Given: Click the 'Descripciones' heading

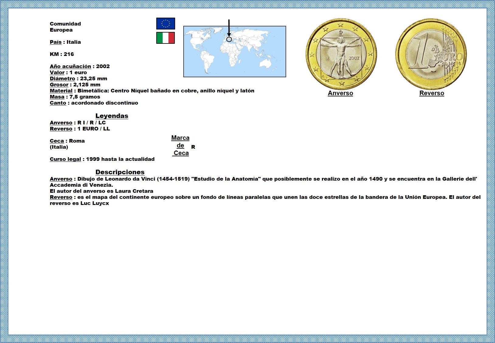Looking at the screenshot, I should (x=120, y=172).
